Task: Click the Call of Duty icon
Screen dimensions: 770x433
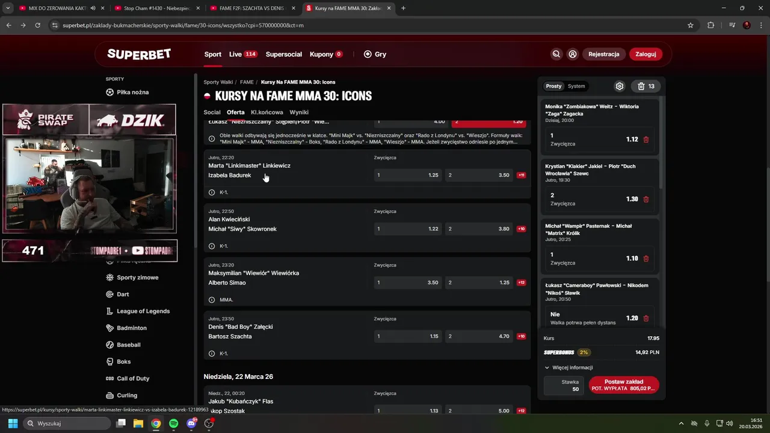Action: (110, 378)
